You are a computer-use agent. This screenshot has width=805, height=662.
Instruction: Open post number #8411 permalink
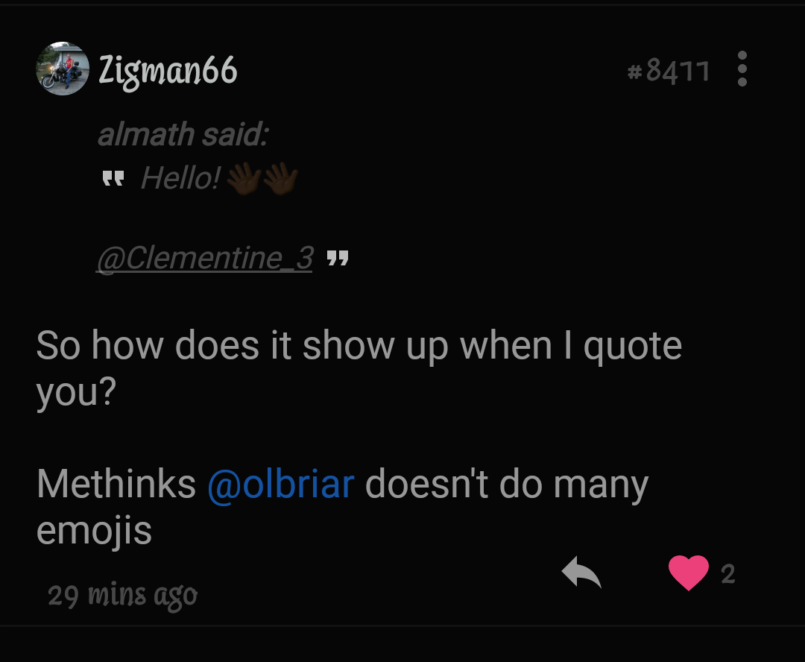coord(669,72)
